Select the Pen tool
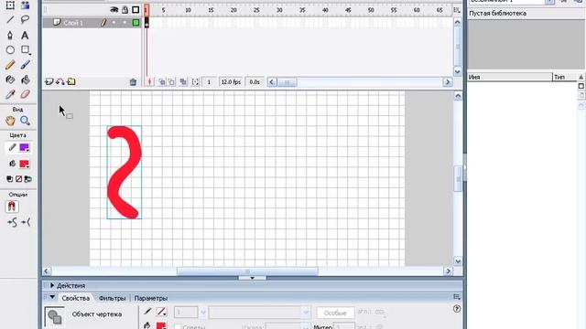The width and height of the screenshot is (586, 329). click(10, 35)
